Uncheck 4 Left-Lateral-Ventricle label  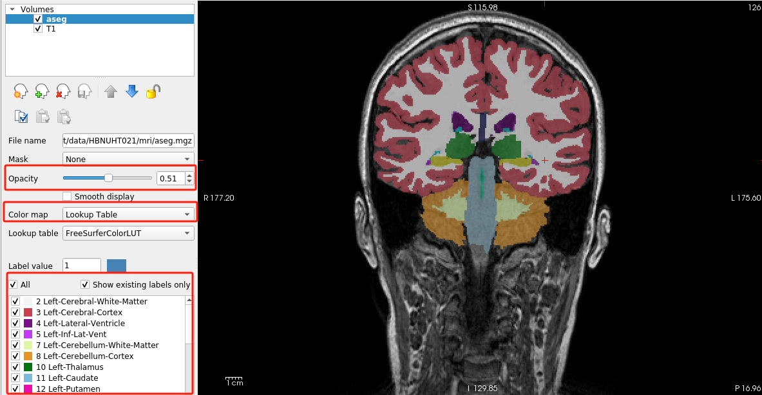tap(15, 323)
